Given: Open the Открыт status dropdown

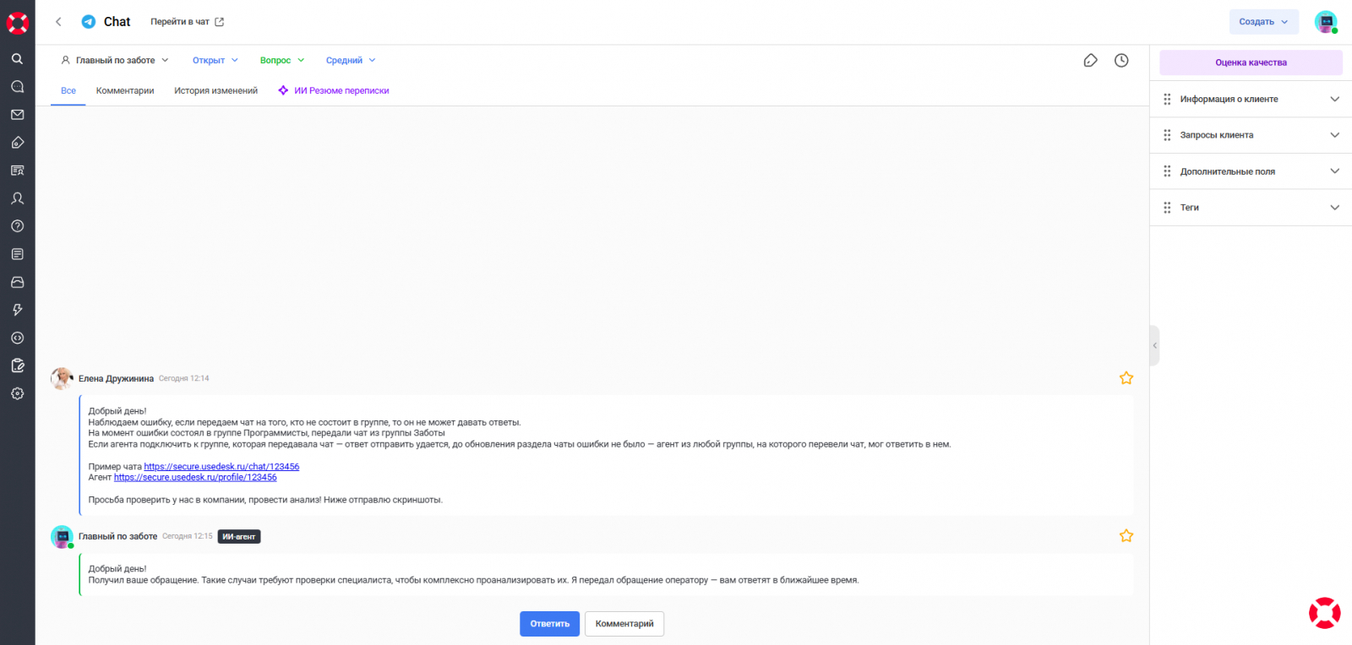Looking at the screenshot, I should tap(215, 61).
